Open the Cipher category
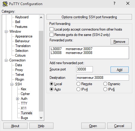 [x=25, y=94]
